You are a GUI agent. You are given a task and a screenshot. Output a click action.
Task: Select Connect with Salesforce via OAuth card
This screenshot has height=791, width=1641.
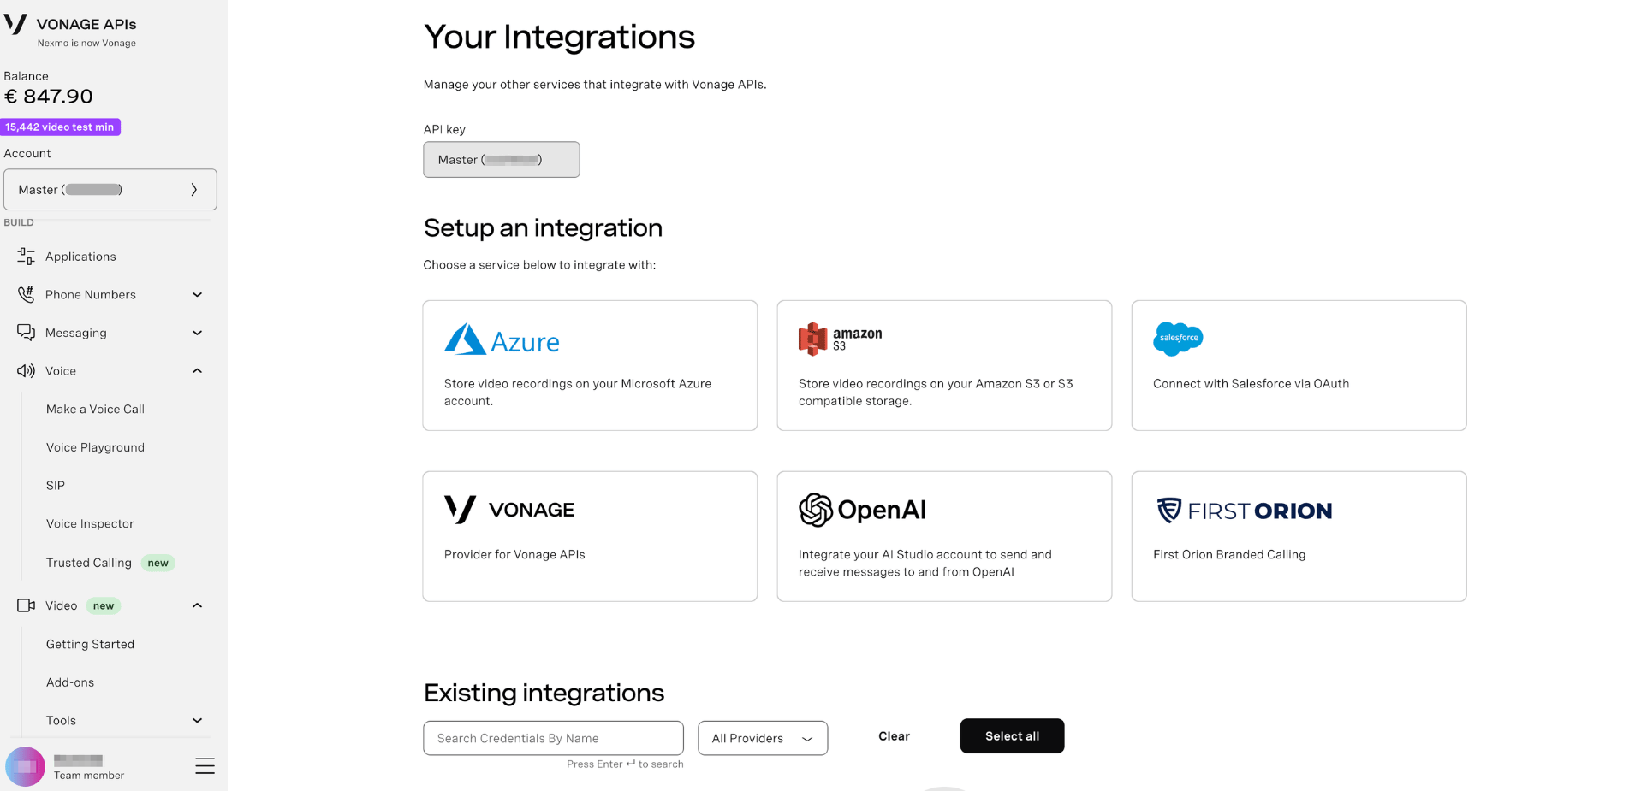(1299, 365)
